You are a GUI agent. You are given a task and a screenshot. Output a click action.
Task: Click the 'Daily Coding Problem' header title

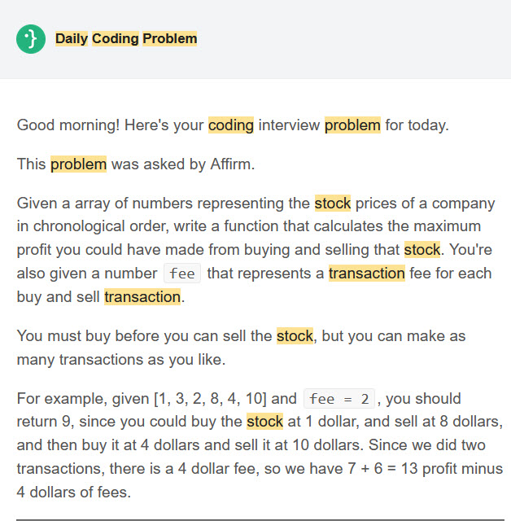126,38
